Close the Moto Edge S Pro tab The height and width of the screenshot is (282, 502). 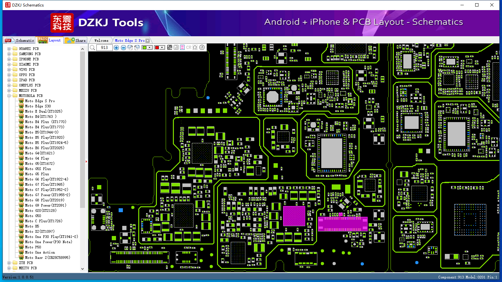(148, 40)
